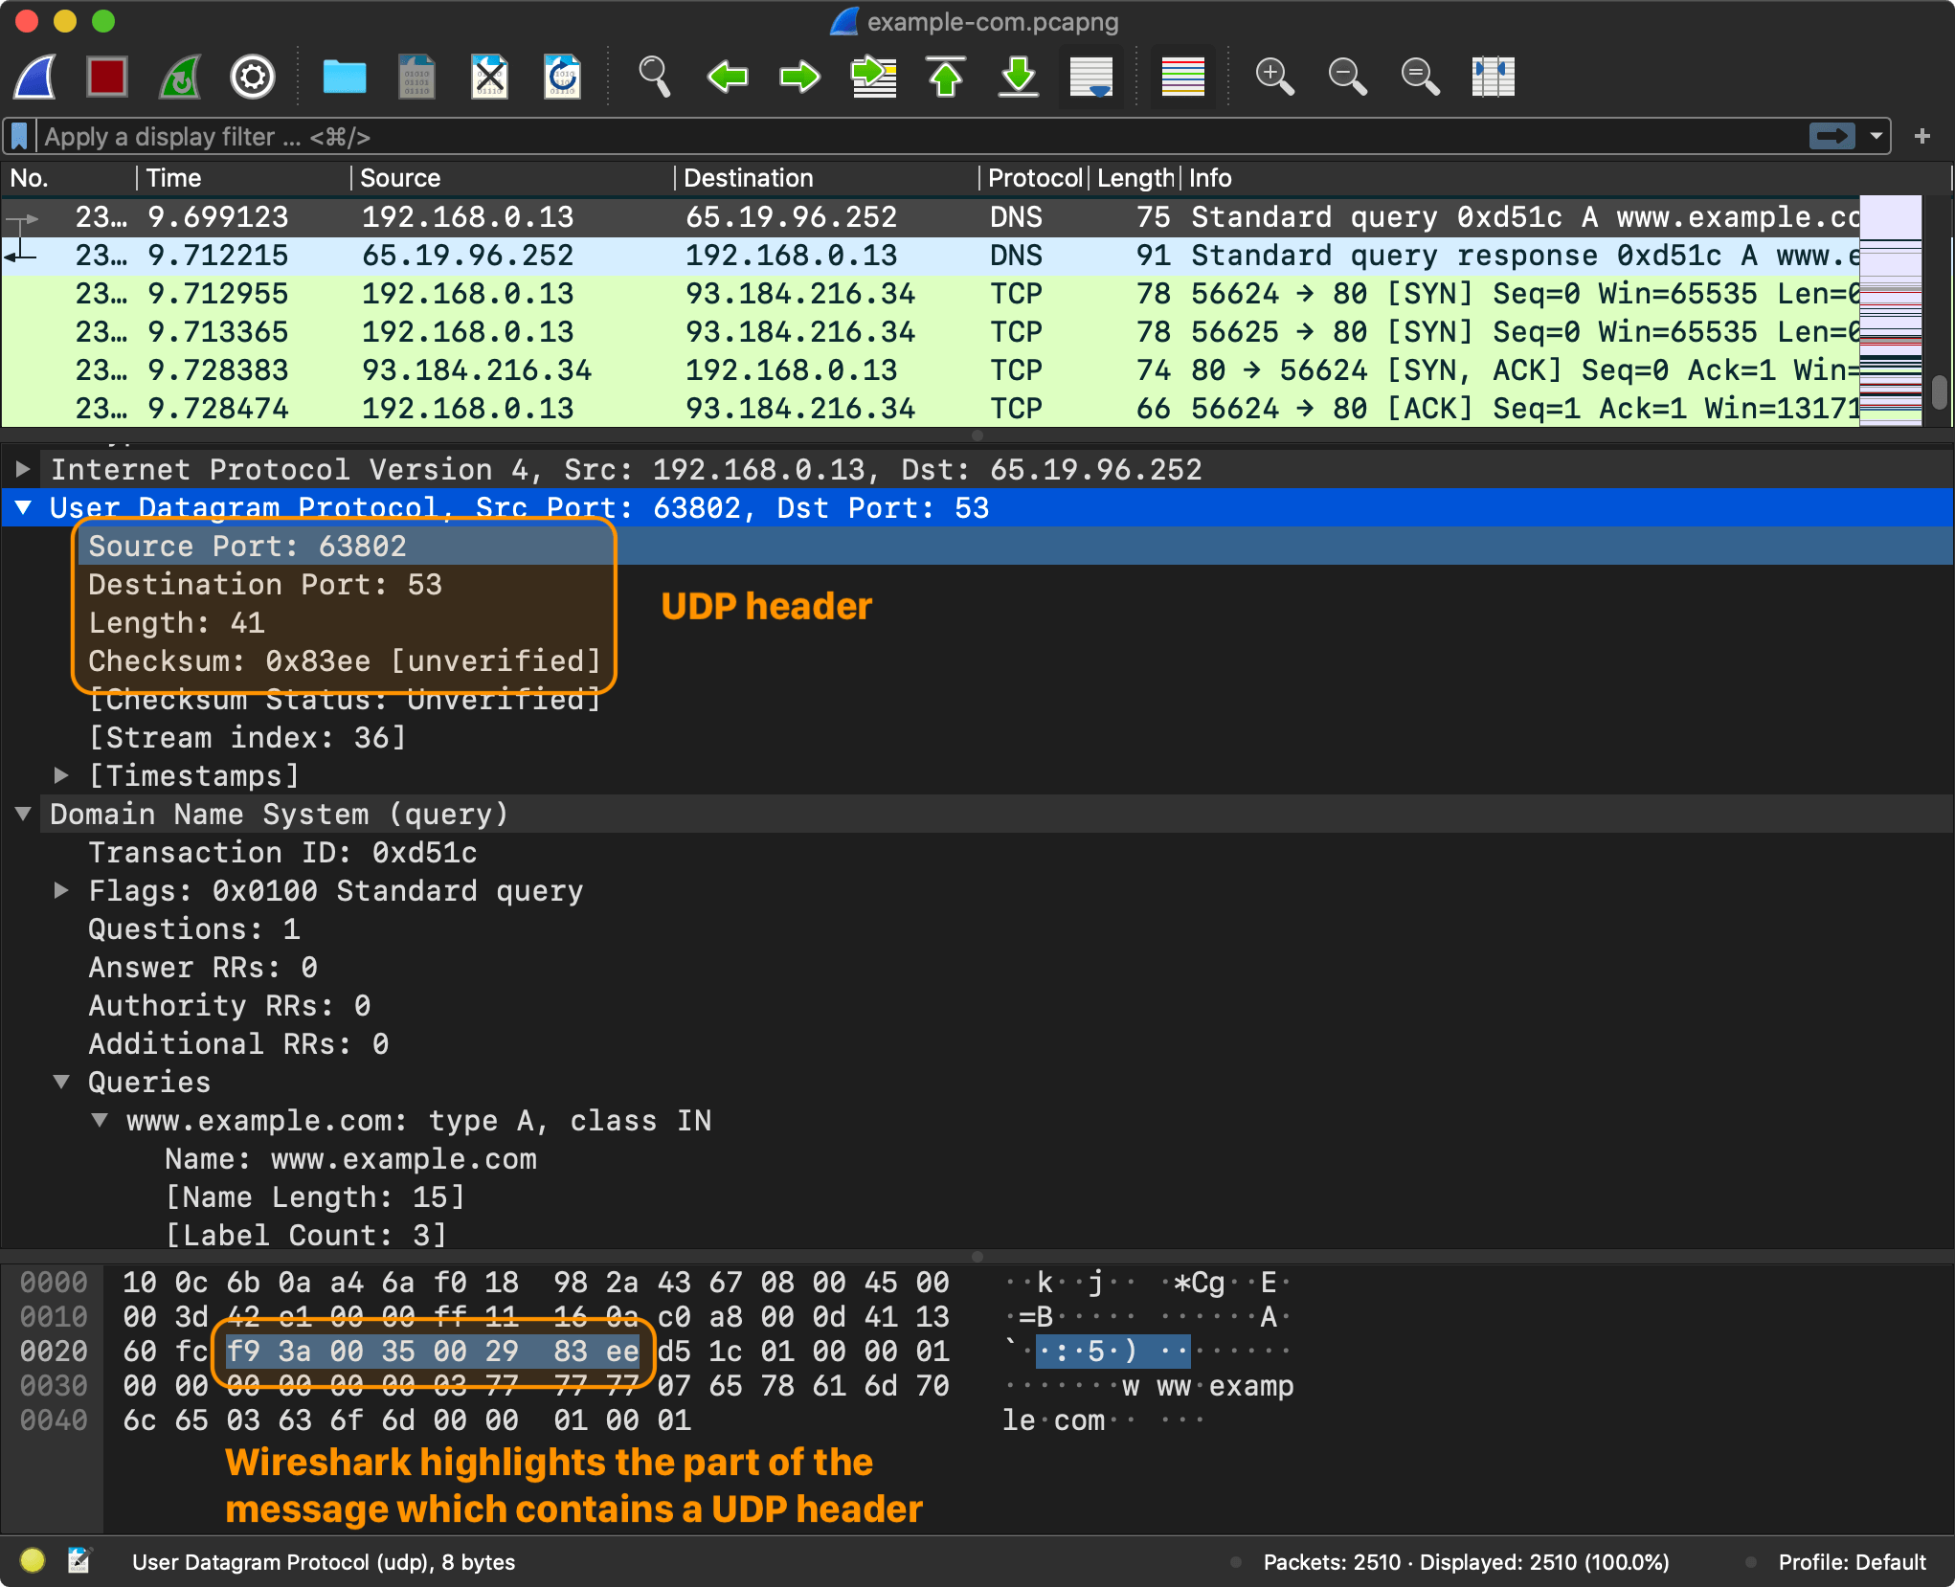This screenshot has width=1955, height=1587.
Task: Click the autoscroll during capture icon
Action: pyautogui.click(x=1089, y=77)
